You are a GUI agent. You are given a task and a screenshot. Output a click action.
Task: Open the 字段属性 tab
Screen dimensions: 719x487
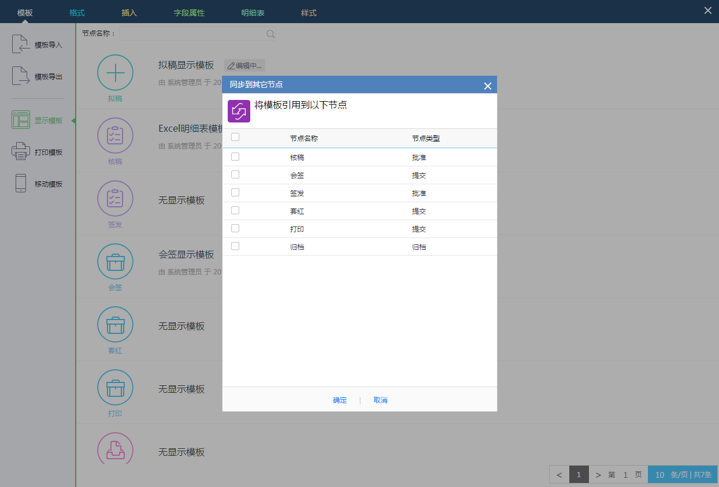[x=189, y=12]
